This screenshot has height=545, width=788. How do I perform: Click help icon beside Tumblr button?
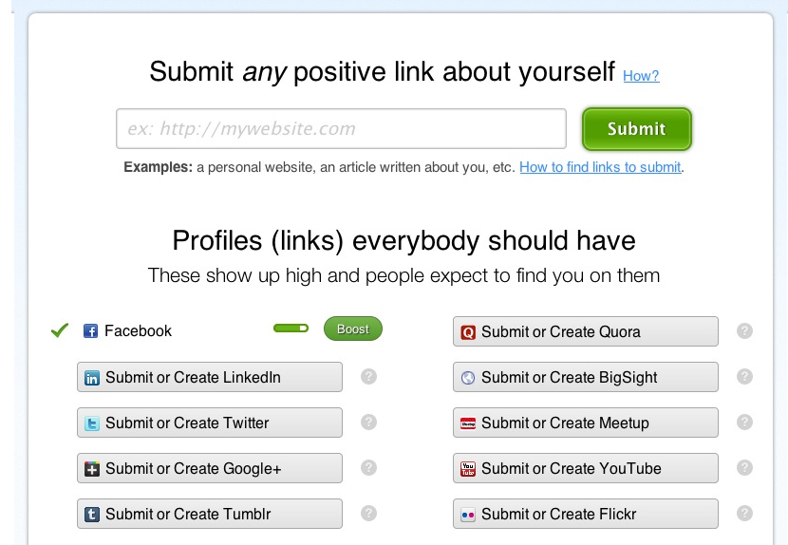(369, 514)
